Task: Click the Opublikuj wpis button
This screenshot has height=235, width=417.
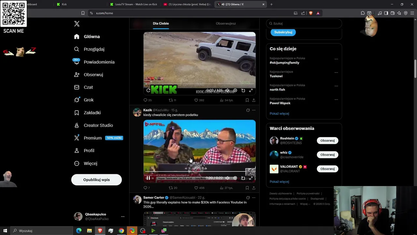Action: 96,180
